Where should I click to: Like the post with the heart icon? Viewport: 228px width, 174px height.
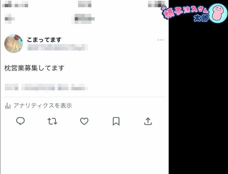click(84, 121)
